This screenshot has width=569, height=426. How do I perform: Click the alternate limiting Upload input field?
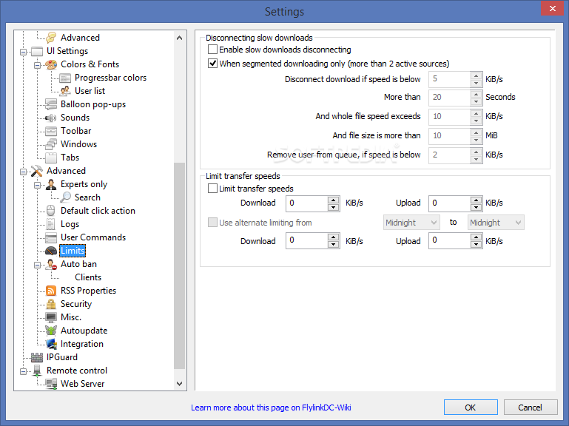coord(450,241)
